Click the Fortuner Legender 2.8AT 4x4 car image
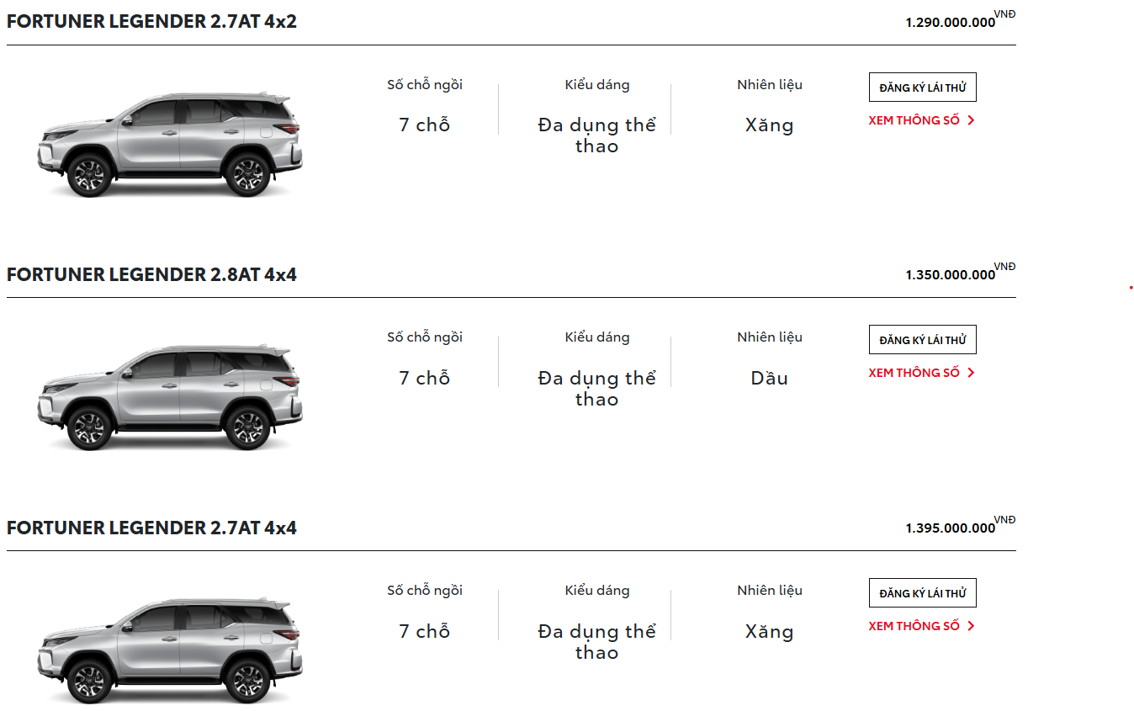This screenshot has height=711, width=1134. pyautogui.click(x=169, y=397)
